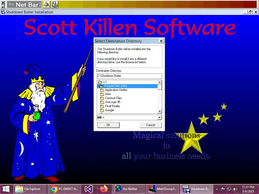Select the Common Files folder
The height and width of the screenshot is (194, 259).
point(127,98)
